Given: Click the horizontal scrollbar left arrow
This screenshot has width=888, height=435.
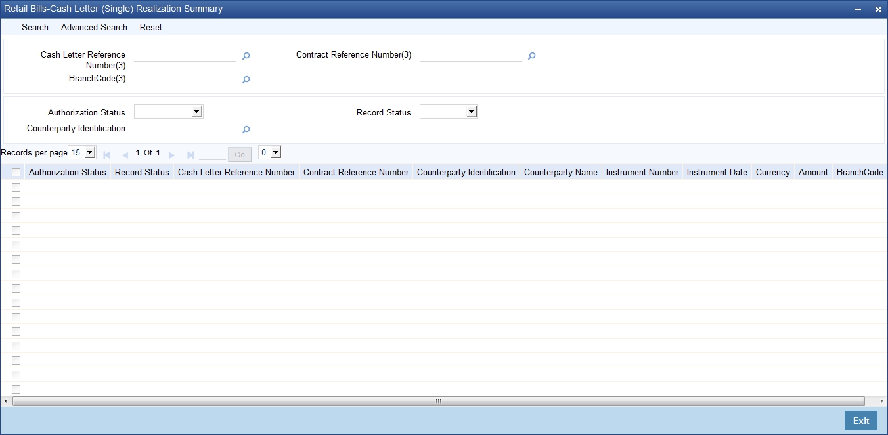Looking at the screenshot, I should click(6, 401).
